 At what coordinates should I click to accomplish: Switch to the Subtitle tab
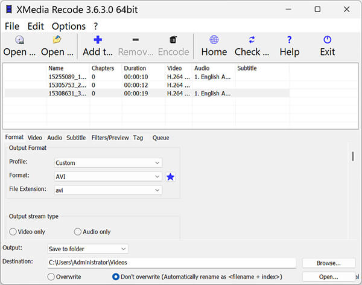point(76,138)
